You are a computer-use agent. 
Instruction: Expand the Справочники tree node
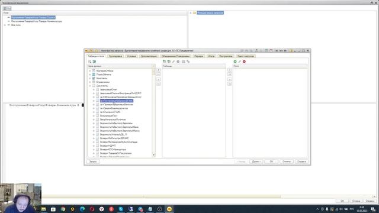tap(90, 82)
